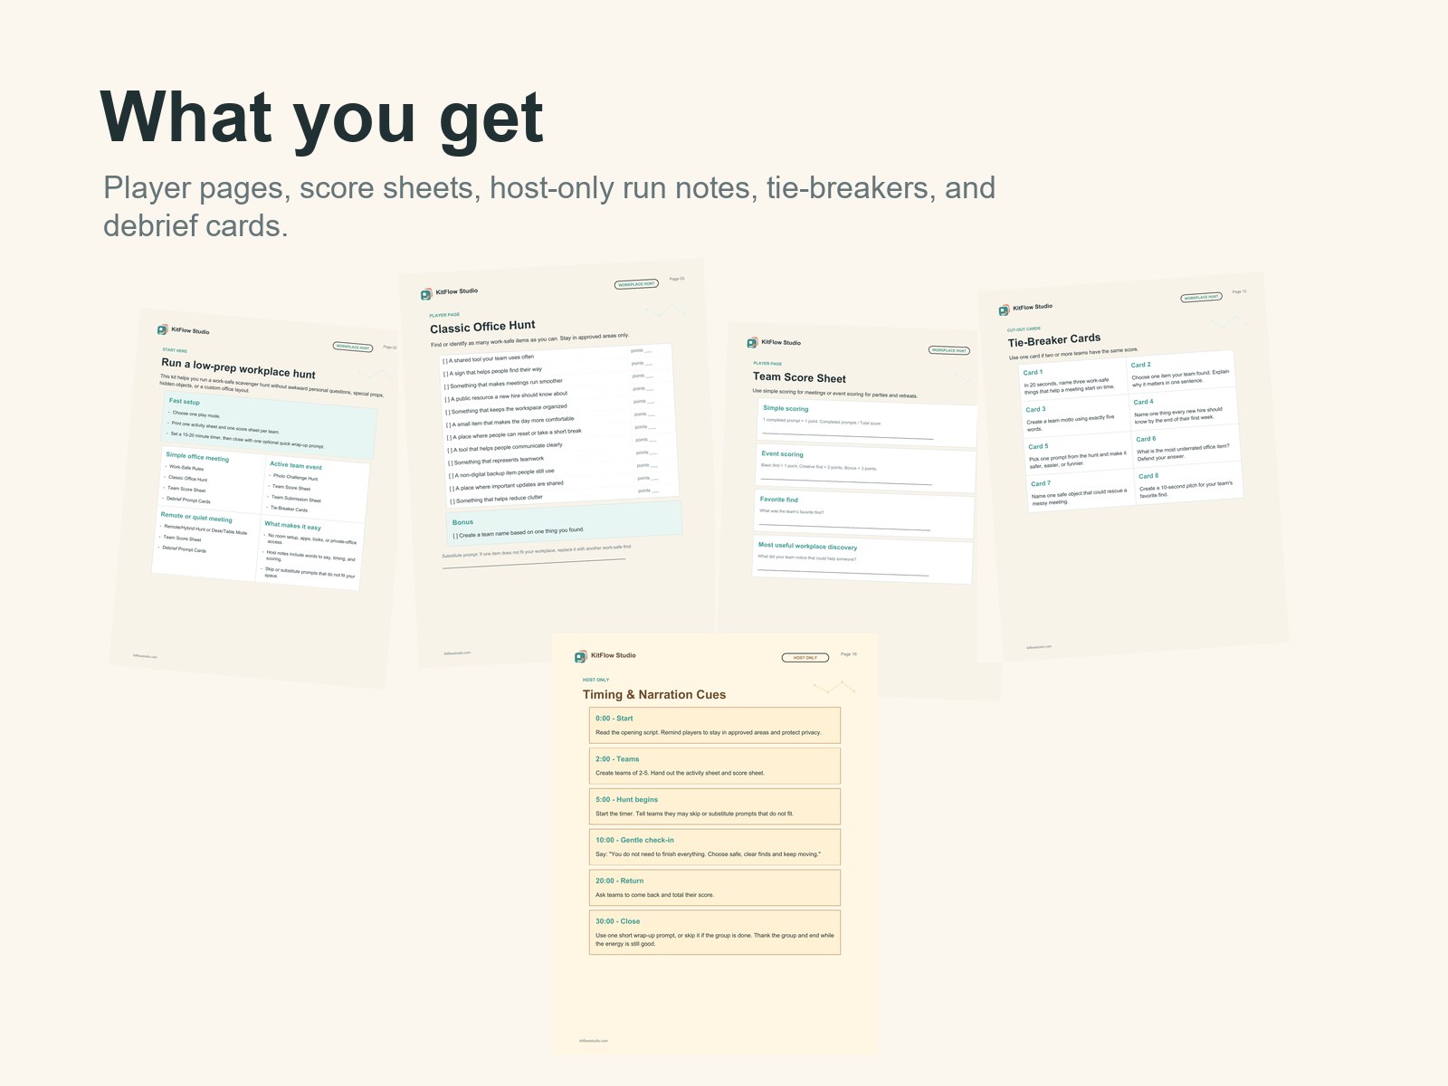Click the subtitle starting "Player pages, score sheets"
Screen dimensions: 1448x1086
tap(549, 206)
